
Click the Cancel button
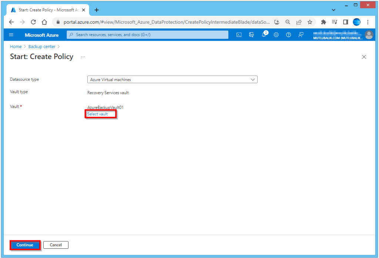coord(56,245)
